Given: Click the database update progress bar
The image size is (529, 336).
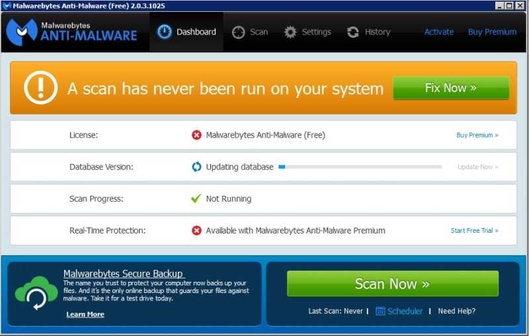Looking at the screenshot, I should 360,167.
